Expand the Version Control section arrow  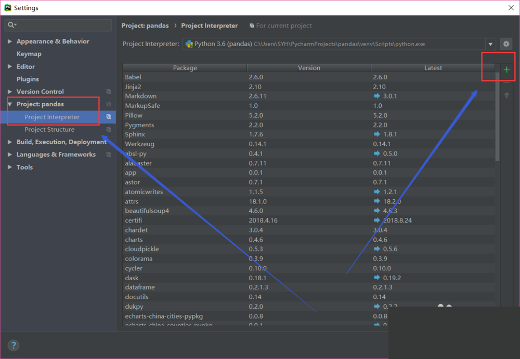tap(9, 92)
